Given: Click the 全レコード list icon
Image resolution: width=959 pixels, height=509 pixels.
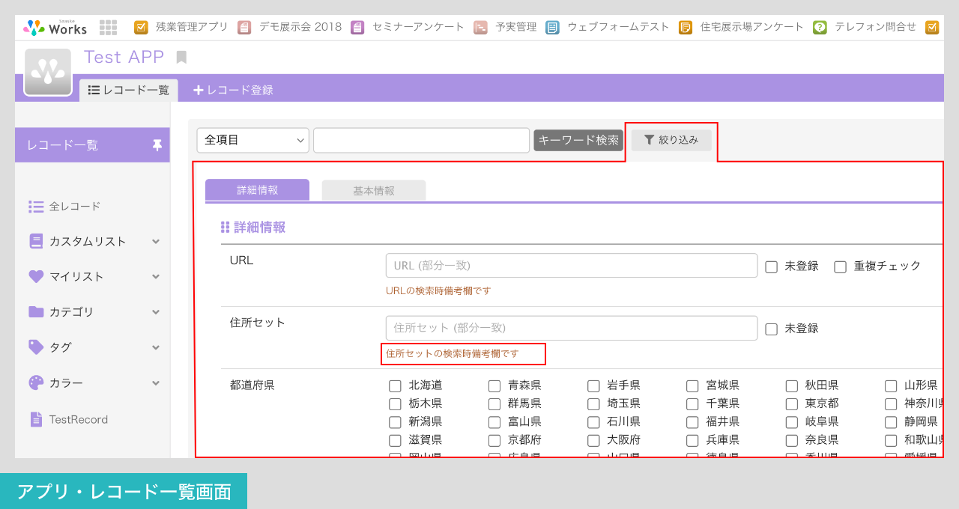Looking at the screenshot, I should point(36,207).
